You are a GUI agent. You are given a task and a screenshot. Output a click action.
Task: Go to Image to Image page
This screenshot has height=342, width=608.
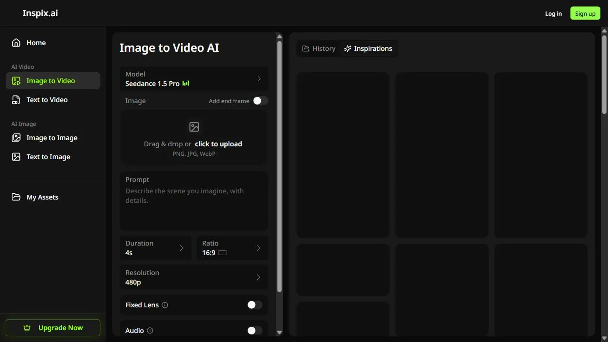click(x=53, y=138)
